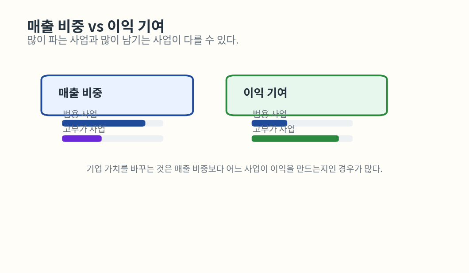The height and width of the screenshot is (273, 469).
Task: Click the 고부가 사업 label under 이익 기여
Action: (273, 129)
